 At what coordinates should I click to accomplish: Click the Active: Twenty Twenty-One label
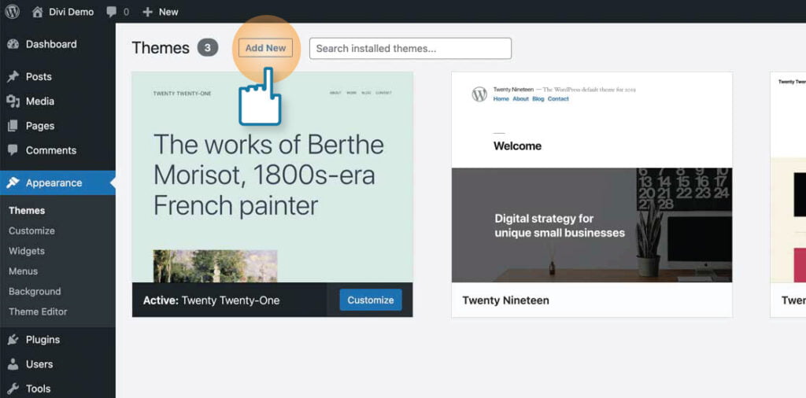211,300
